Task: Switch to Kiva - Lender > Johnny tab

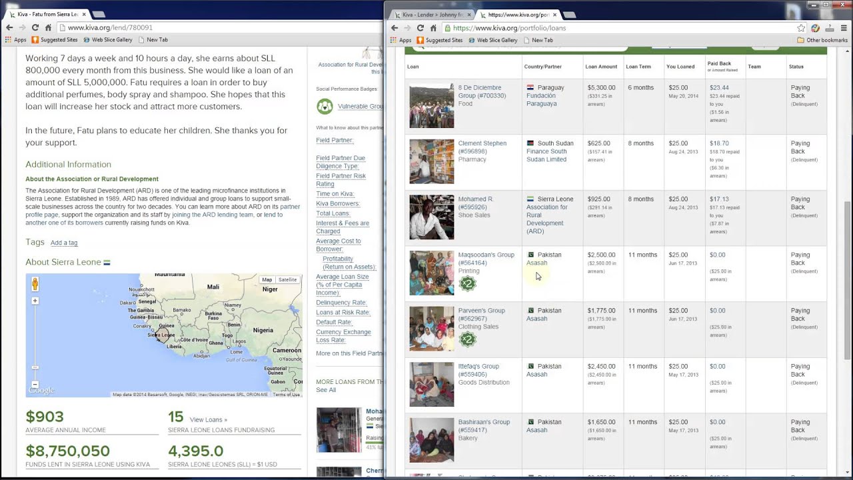Action: coord(432,14)
